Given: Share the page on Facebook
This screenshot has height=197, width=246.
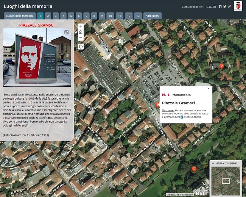Looking at the screenshot, I should 220,6.
